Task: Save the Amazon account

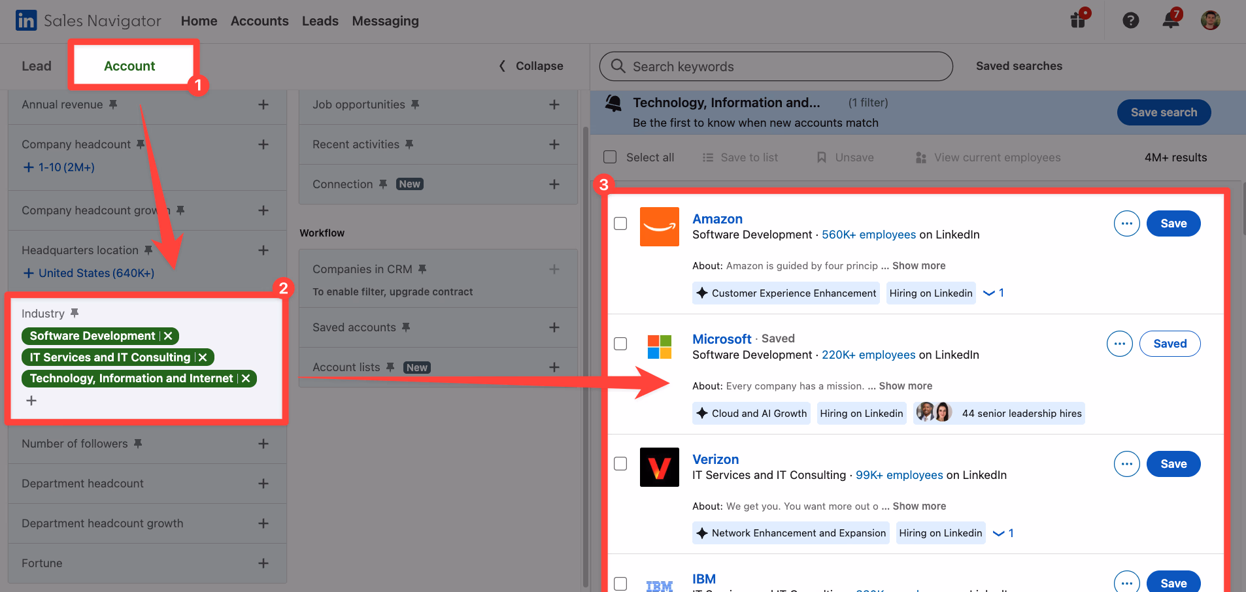Action: point(1173,223)
